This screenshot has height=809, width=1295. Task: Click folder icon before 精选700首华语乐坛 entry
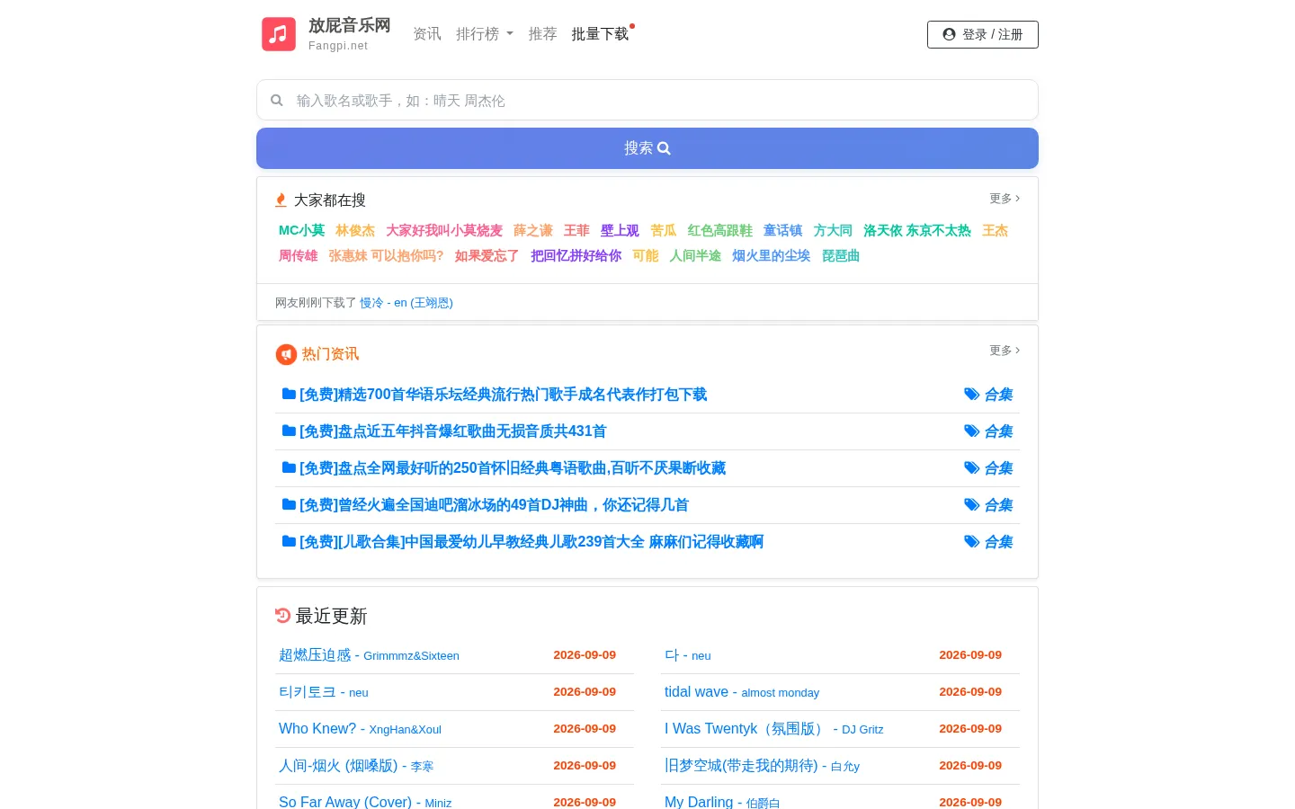click(289, 394)
